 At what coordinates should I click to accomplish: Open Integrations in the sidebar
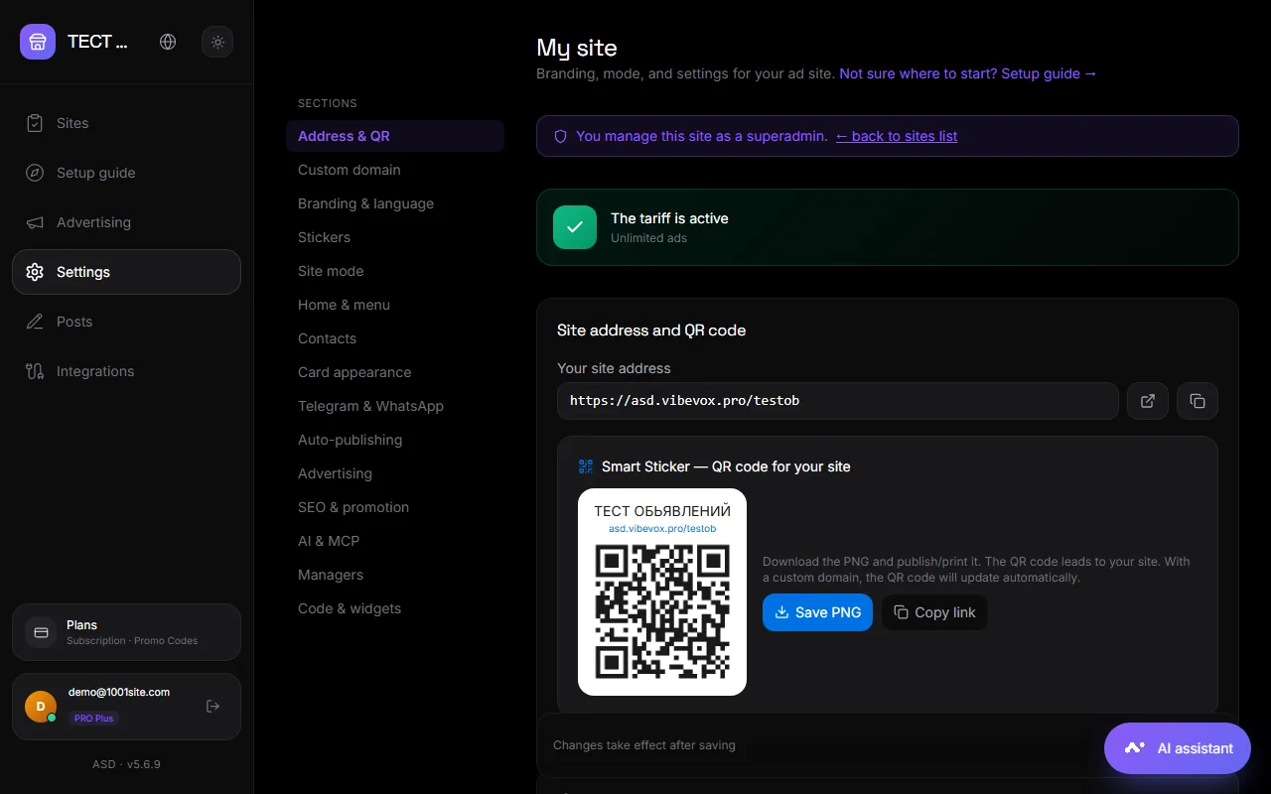(x=126, y=371)
